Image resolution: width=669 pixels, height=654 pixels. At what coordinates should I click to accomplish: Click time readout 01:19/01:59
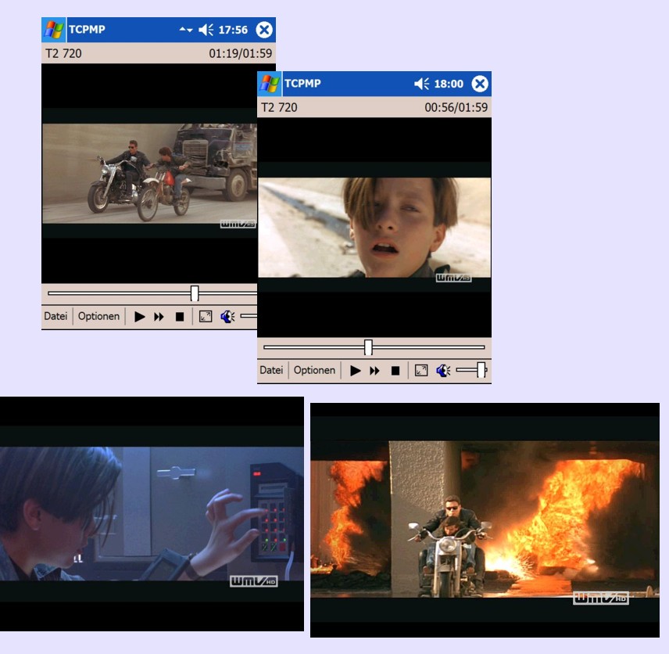coord(240,53)
